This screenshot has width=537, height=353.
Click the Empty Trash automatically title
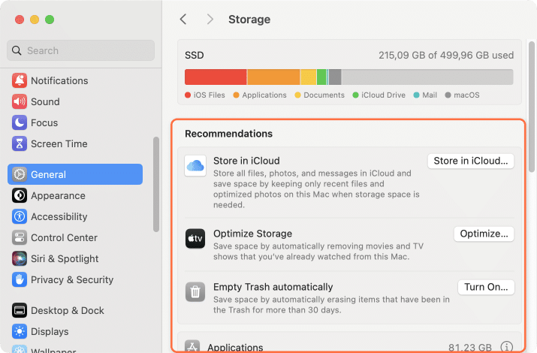point(273,287)
